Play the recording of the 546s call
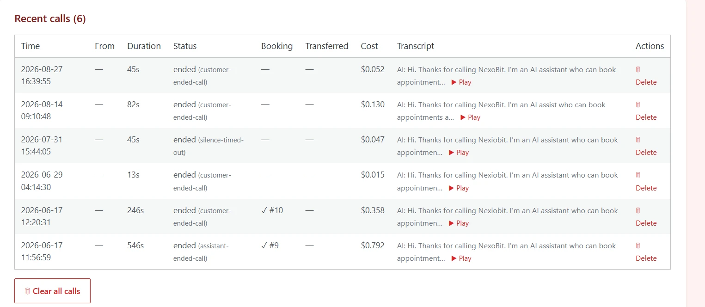The height and width of the screenshot is (307, 705). click(461, 258)
